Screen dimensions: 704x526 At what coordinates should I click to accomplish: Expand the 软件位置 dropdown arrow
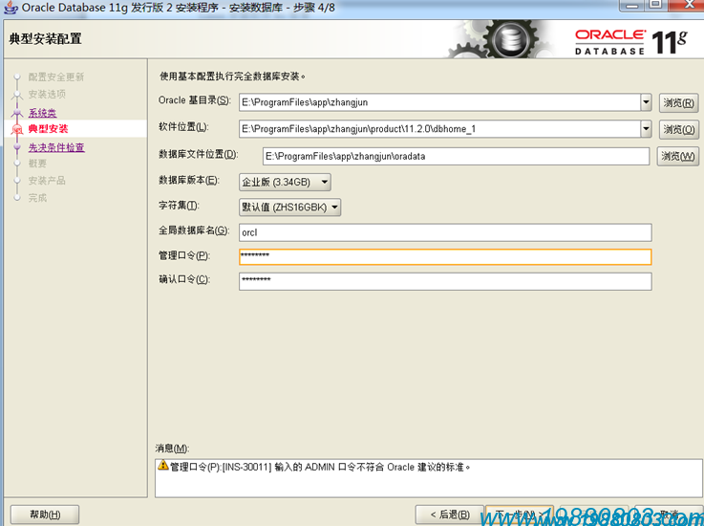click(646, 129)
